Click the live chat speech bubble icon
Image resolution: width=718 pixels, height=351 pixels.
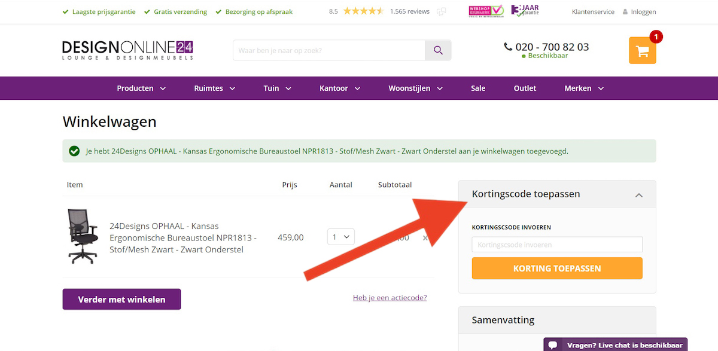(x=553, y=345)
